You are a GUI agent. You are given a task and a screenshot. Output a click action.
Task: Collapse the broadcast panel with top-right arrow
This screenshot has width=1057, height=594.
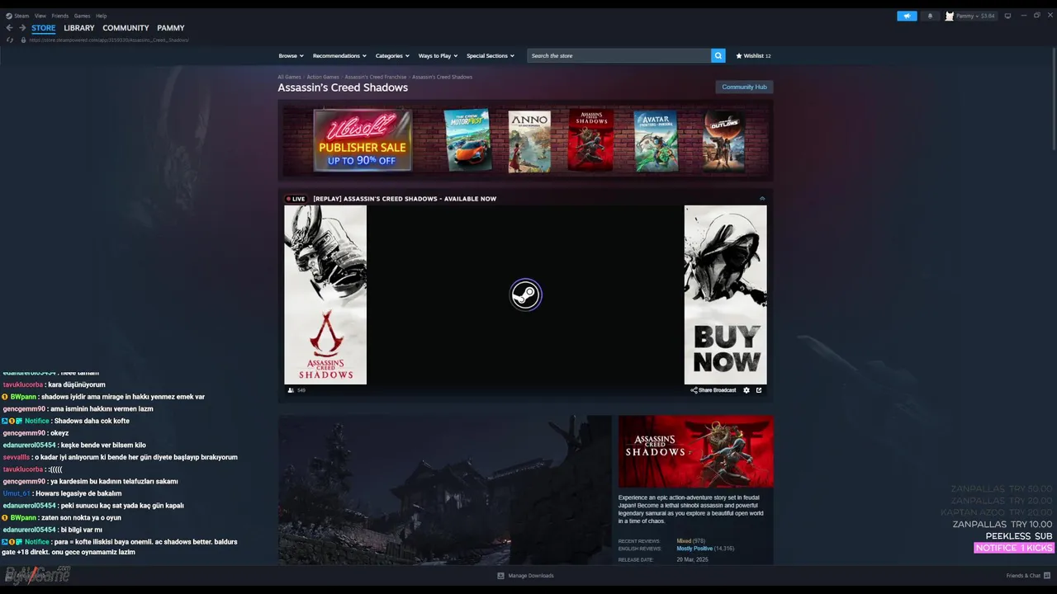762,199
